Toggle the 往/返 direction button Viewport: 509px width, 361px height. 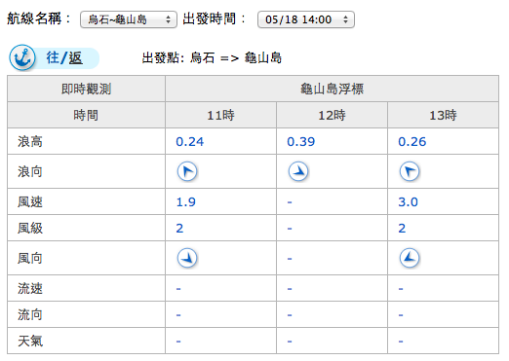click(x=55, y=58)
